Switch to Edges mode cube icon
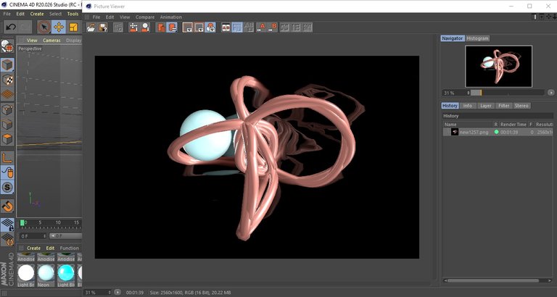 tap(7, 124)
